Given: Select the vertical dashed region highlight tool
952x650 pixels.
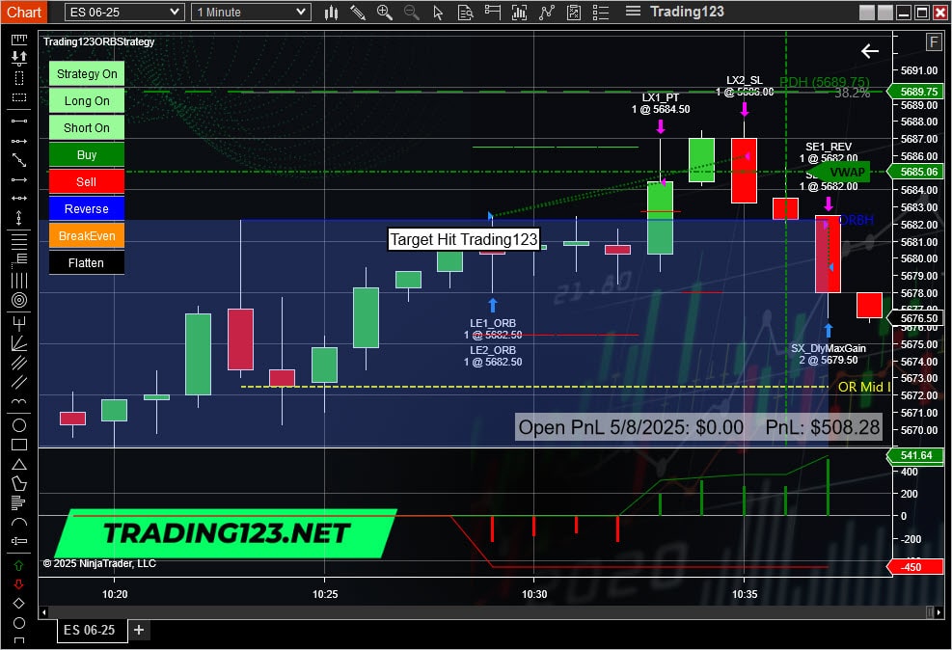Looking at the screenshot, I should click(19, 78).
